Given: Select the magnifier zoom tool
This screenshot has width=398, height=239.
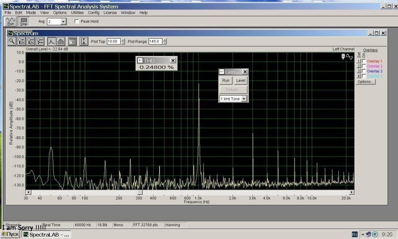Looking at the screenshot, I should click(x=12, y=41).
